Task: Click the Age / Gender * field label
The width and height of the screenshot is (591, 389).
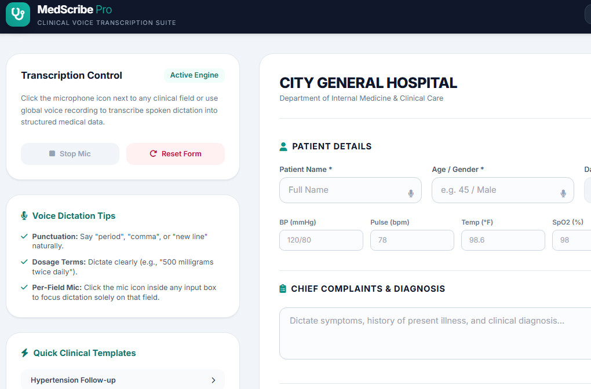Action: pos(458,170)
